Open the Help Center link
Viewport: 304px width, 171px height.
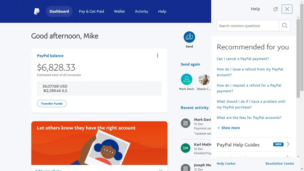coord(226,163)
